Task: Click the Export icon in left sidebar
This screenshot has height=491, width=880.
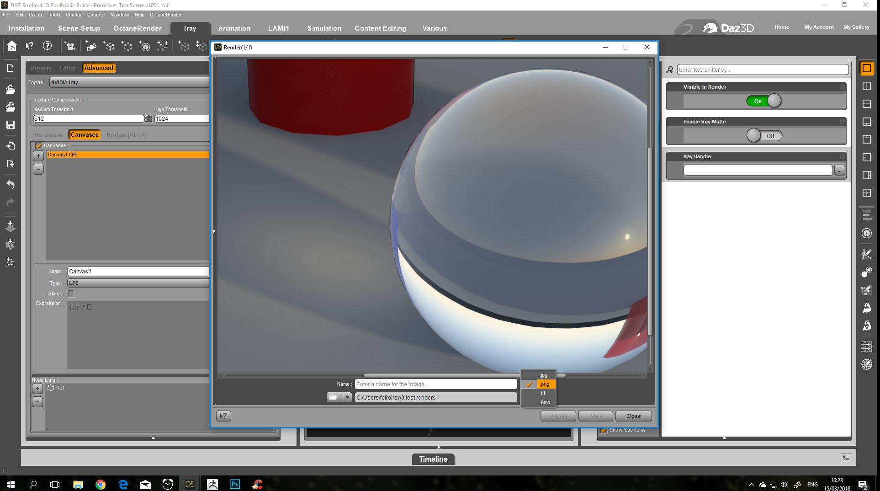Action: click(x=10, y=164)
